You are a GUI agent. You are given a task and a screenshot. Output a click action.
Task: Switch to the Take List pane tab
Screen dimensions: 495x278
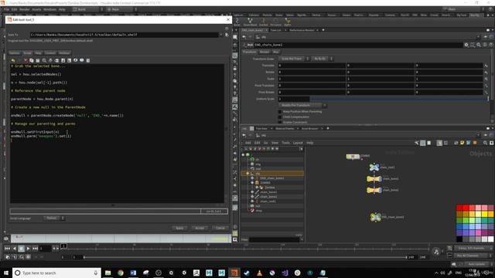tap(275, 30)
